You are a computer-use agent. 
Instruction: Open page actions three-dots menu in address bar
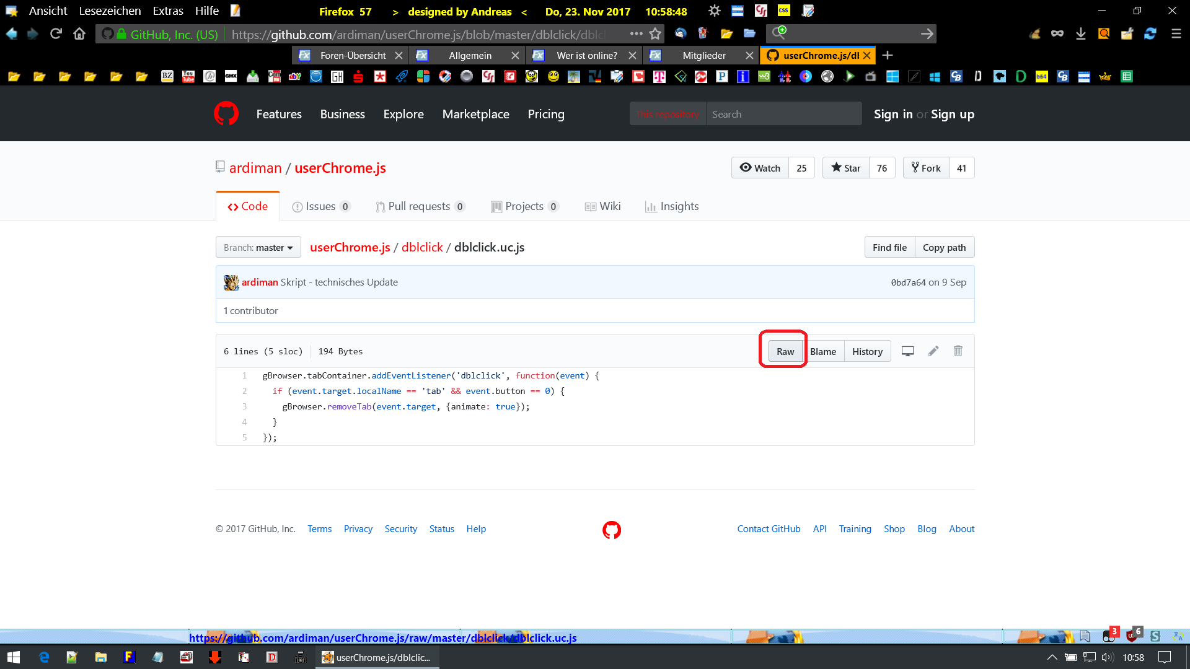pos(636,34)
